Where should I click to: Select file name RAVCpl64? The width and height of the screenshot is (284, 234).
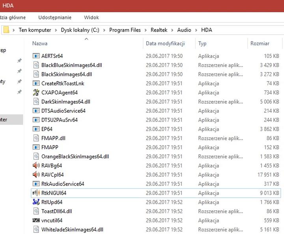tap(52, 175)
